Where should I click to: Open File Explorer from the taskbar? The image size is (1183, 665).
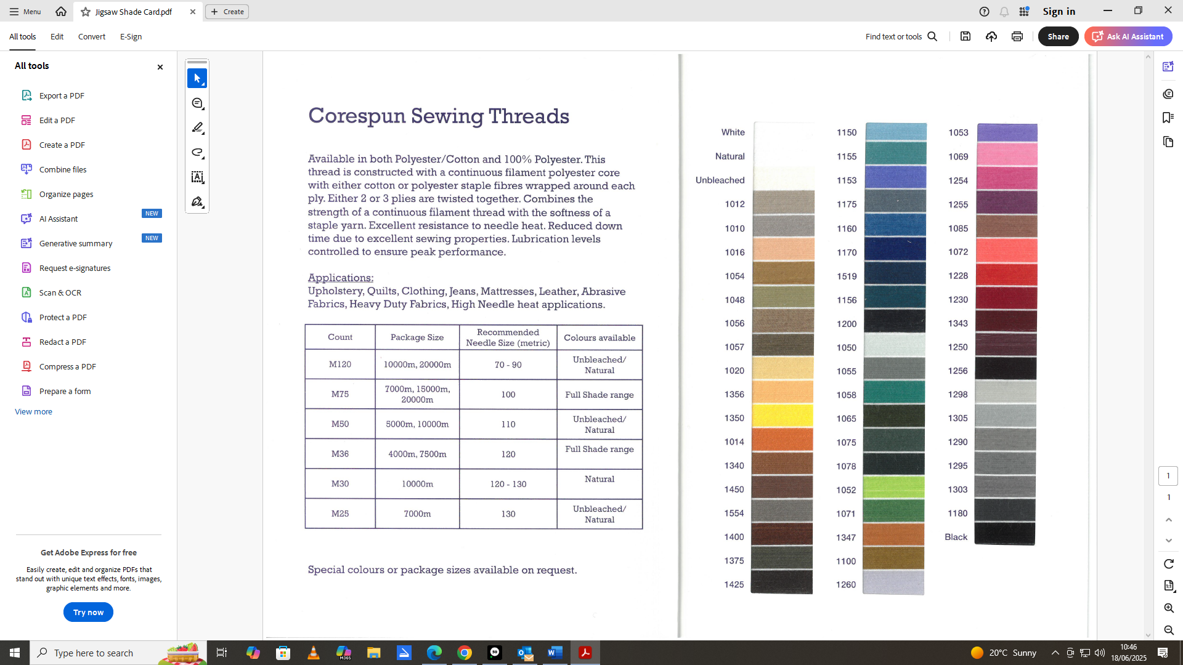[x=373, y=653]
